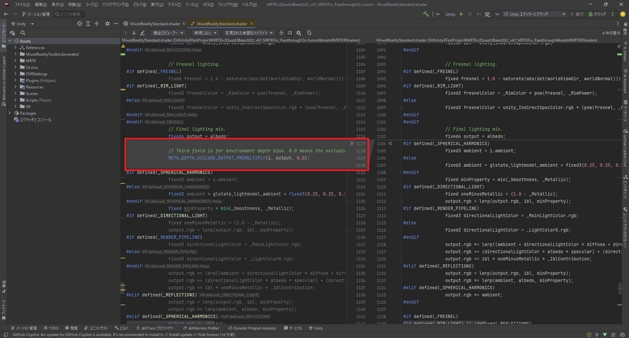
Task: Open the VCS menu
Action: tap(207, 4)
